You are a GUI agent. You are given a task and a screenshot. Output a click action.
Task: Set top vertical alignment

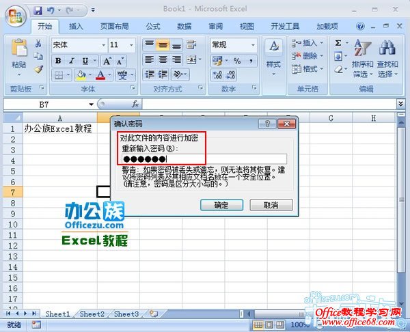[x=149, y=44]
